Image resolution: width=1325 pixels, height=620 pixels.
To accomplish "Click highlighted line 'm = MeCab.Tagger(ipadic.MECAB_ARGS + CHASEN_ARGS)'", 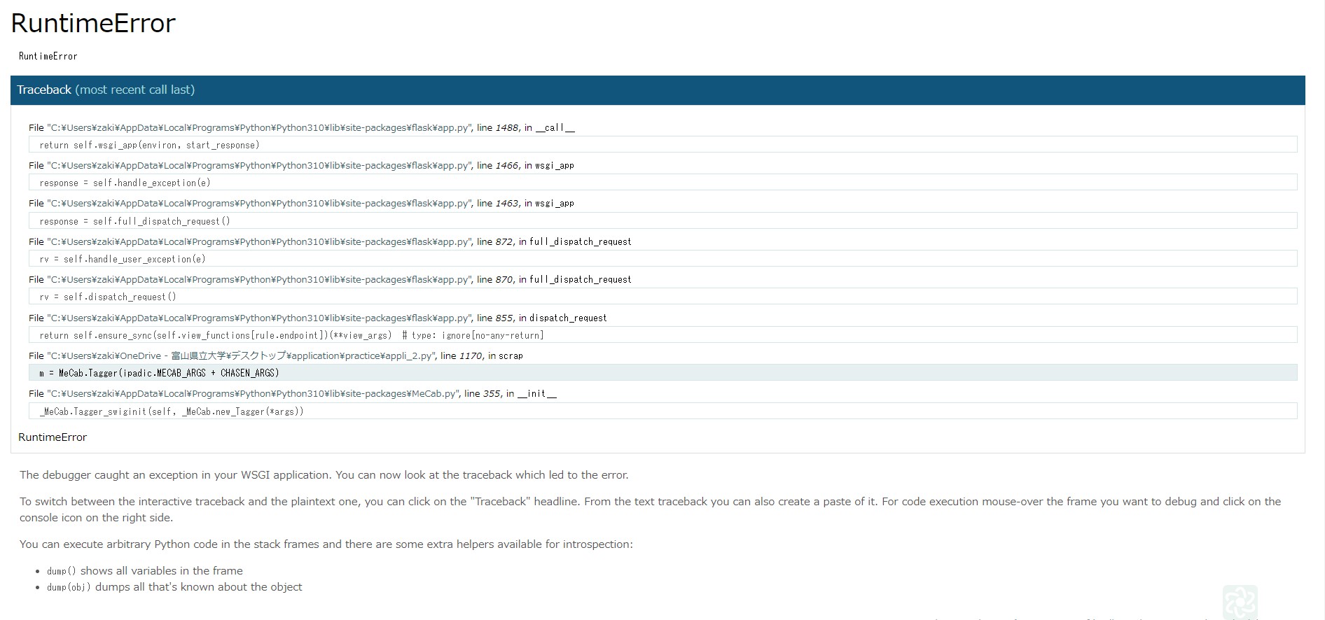I will [159, 373].
